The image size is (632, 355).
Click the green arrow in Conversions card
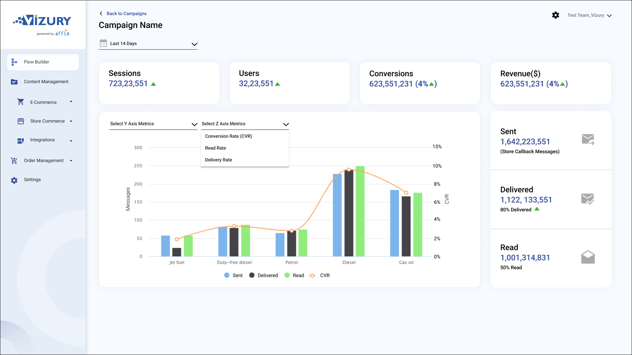pyautogui.click(x=431, y=84)
